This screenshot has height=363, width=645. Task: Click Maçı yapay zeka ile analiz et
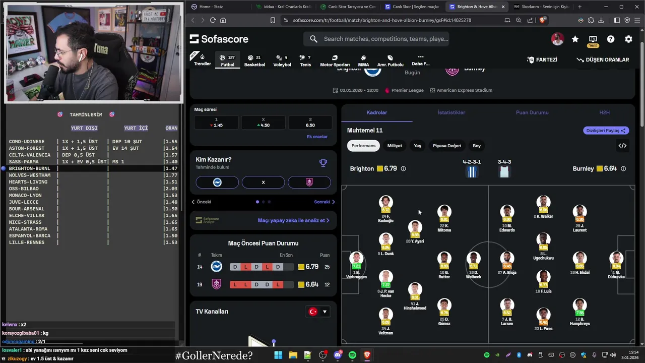coord(293,220)
